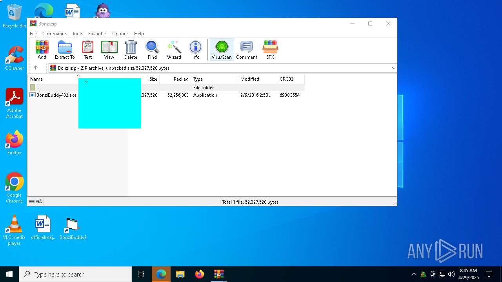The height and width of the screenshot is (282, 502).
Task: Open VLC media player shortcut
Action: [15, 230]
